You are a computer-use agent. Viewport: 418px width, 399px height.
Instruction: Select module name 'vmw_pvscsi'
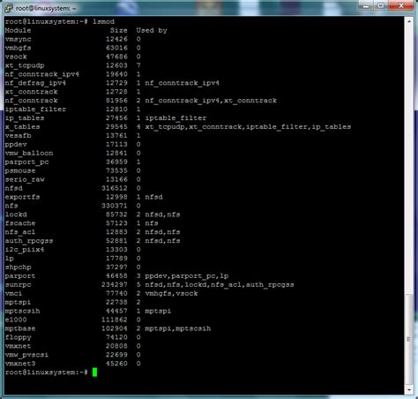(x=26, y=355)
